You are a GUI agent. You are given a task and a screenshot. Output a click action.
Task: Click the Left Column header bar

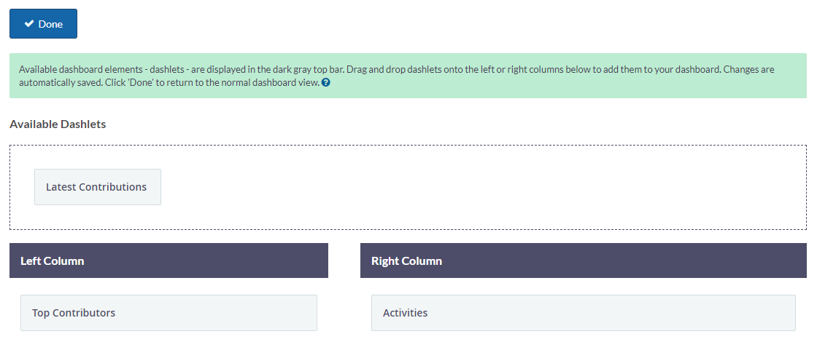click(169, 261)
